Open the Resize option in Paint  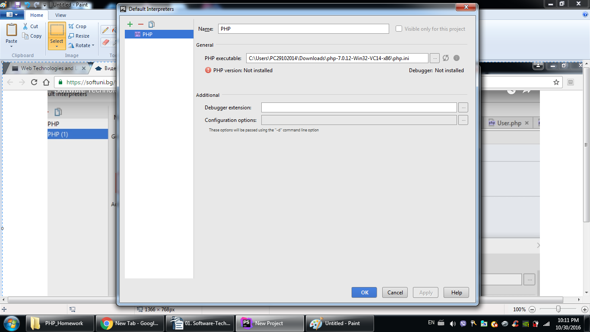79,36
